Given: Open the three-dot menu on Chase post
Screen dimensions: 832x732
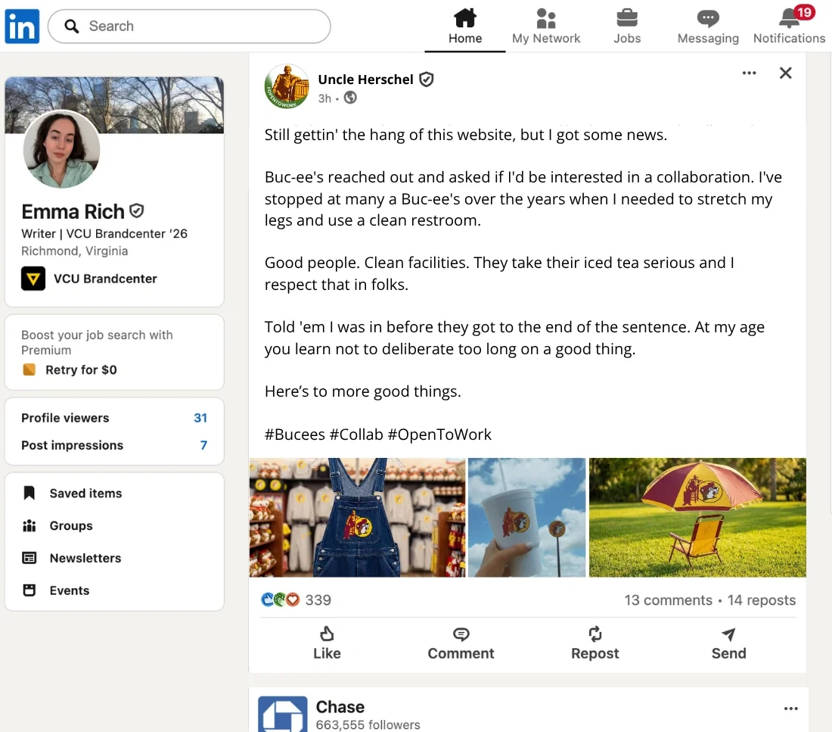Looking at the screenshot, I should (x=790, y=708).
